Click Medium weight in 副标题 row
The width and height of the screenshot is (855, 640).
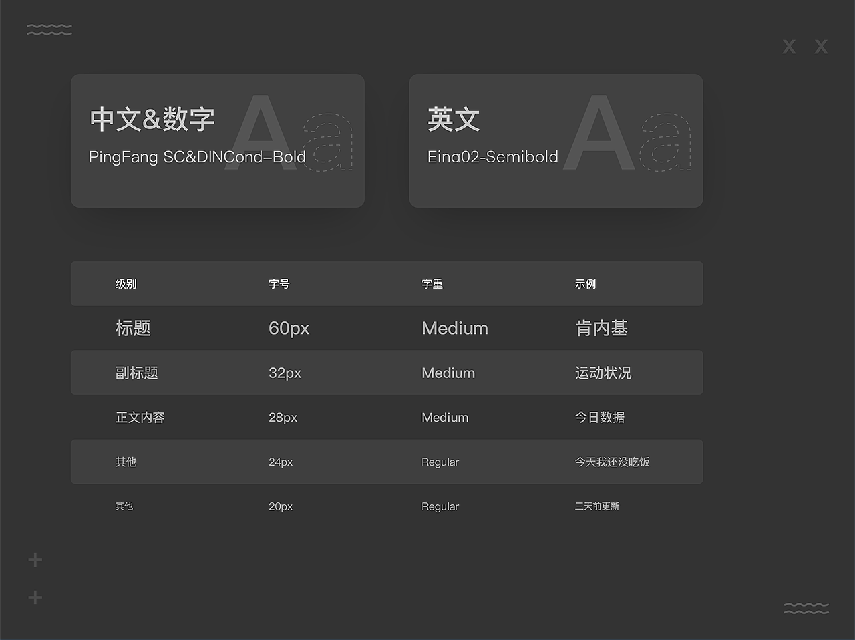(448, 373)
